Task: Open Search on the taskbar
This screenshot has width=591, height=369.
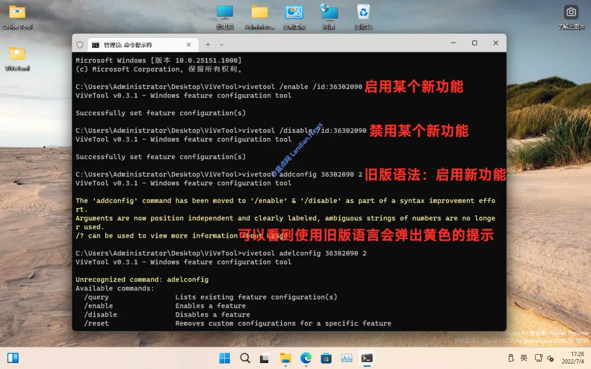Action: coord(245,358)
